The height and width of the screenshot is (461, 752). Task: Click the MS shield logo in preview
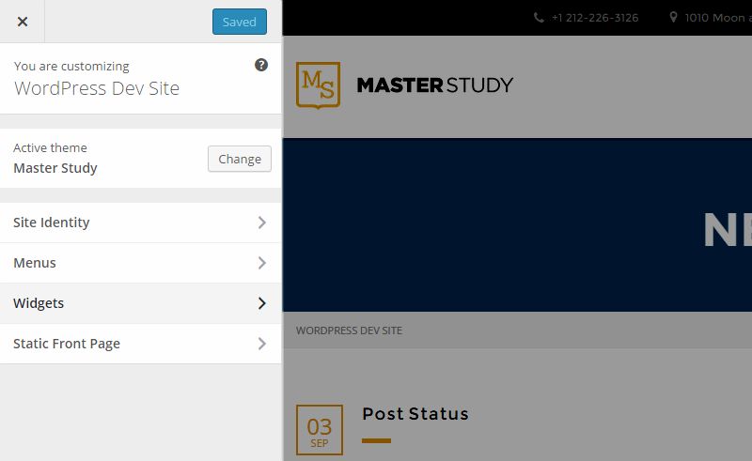pos(318,85)
